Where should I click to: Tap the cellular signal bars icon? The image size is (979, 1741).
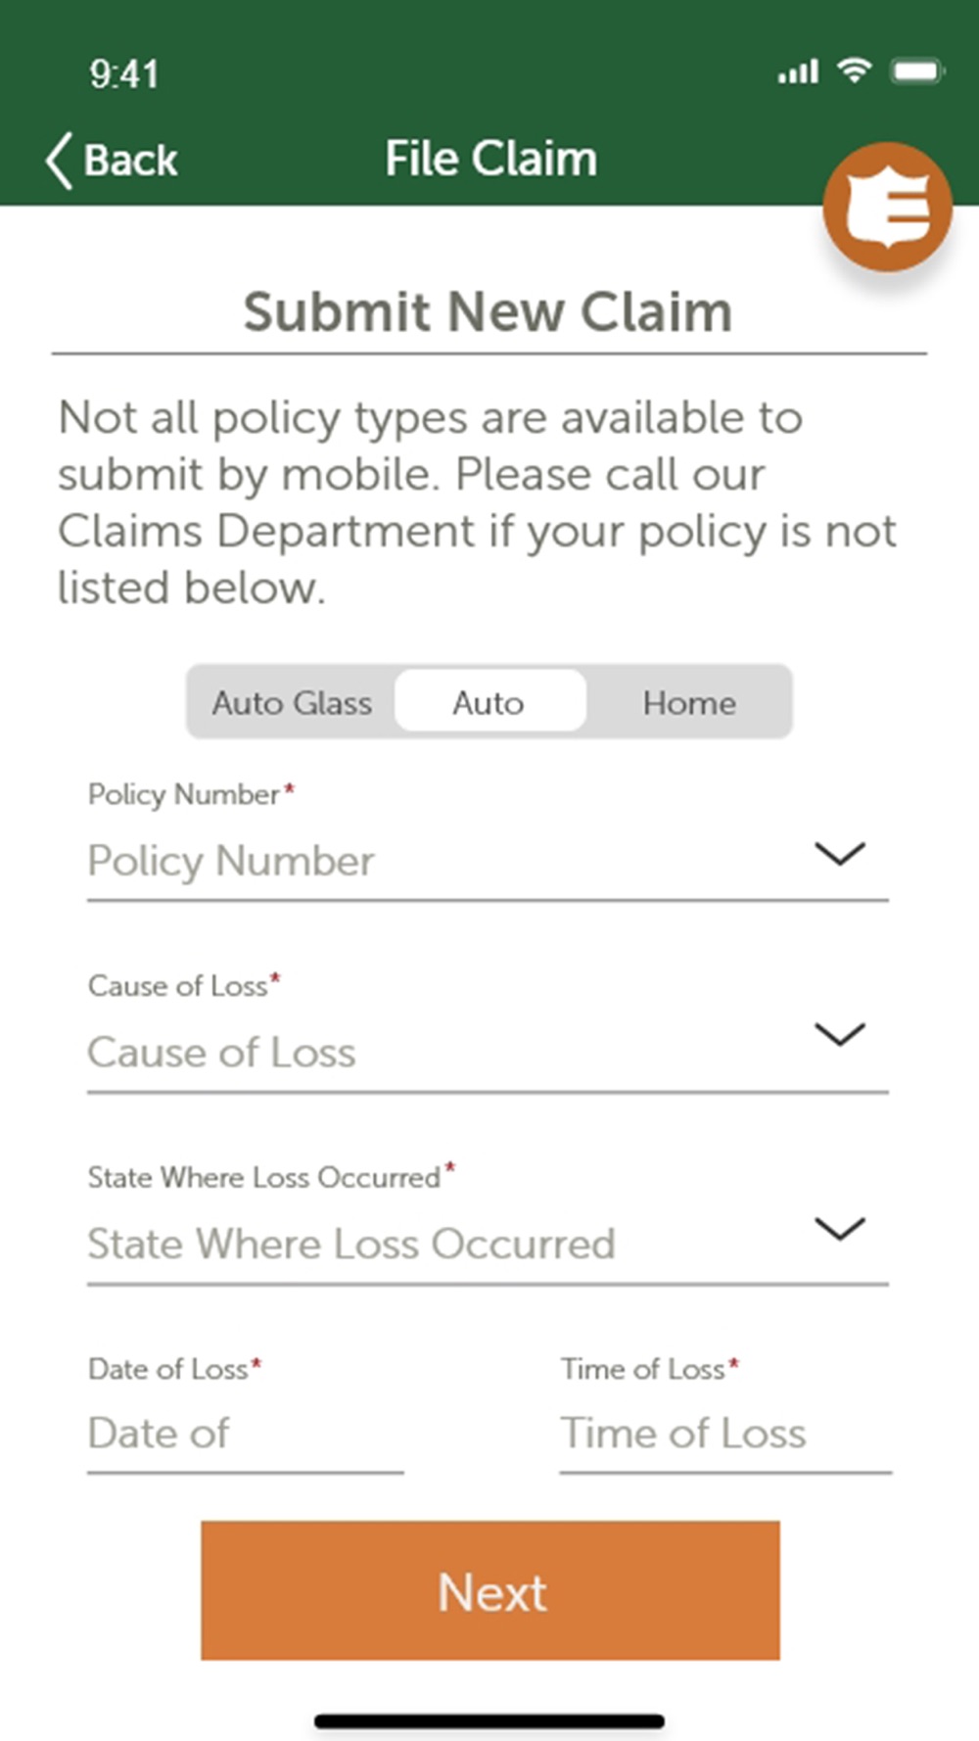(x=798, y=71)
